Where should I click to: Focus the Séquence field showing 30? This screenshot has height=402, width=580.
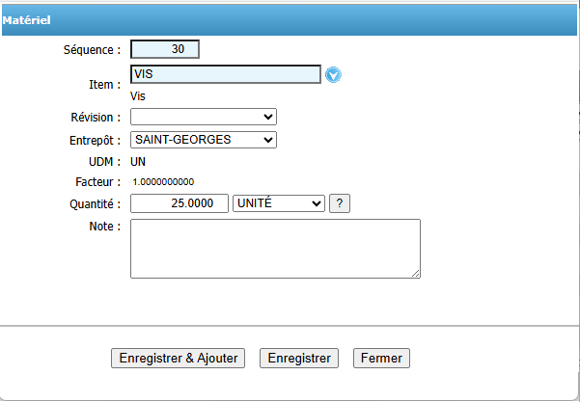click(164, 49)
